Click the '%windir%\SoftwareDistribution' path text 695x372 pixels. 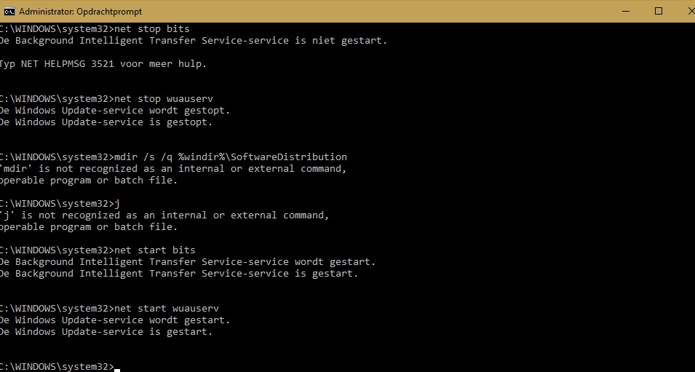coord(263,157)
